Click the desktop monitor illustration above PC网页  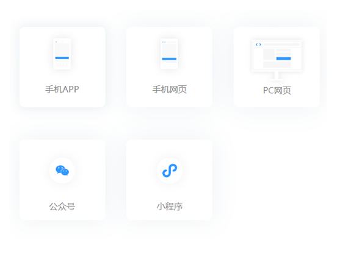[x=277, y=60]
